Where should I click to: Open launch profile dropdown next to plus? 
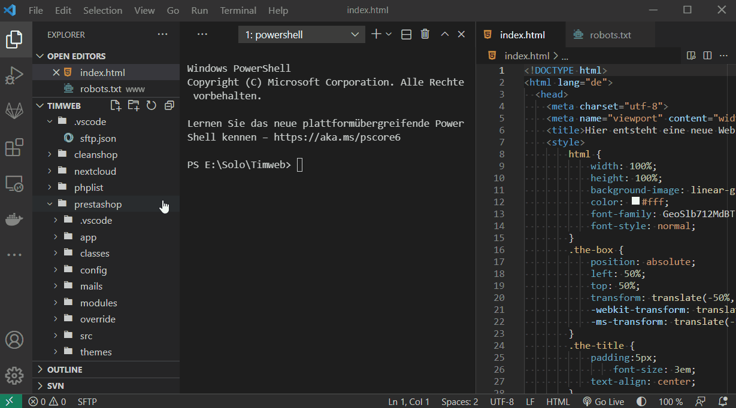click(389, 35)
